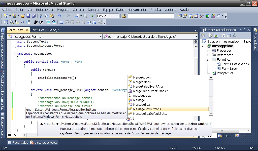Open the class diagram viewer icon

pyautogui.click(x=235, y=35)
